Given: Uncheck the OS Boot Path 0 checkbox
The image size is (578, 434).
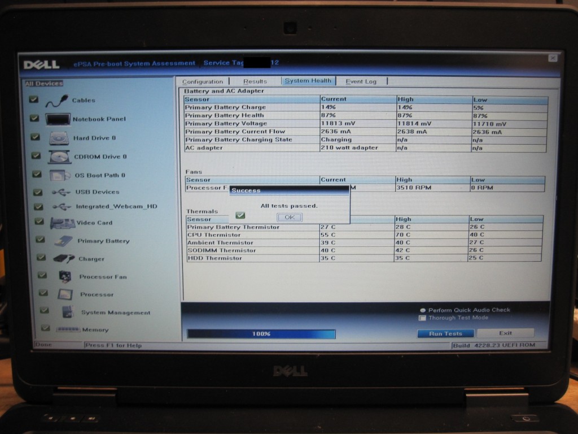Looking at the screenshot, I should coord(37,174).
